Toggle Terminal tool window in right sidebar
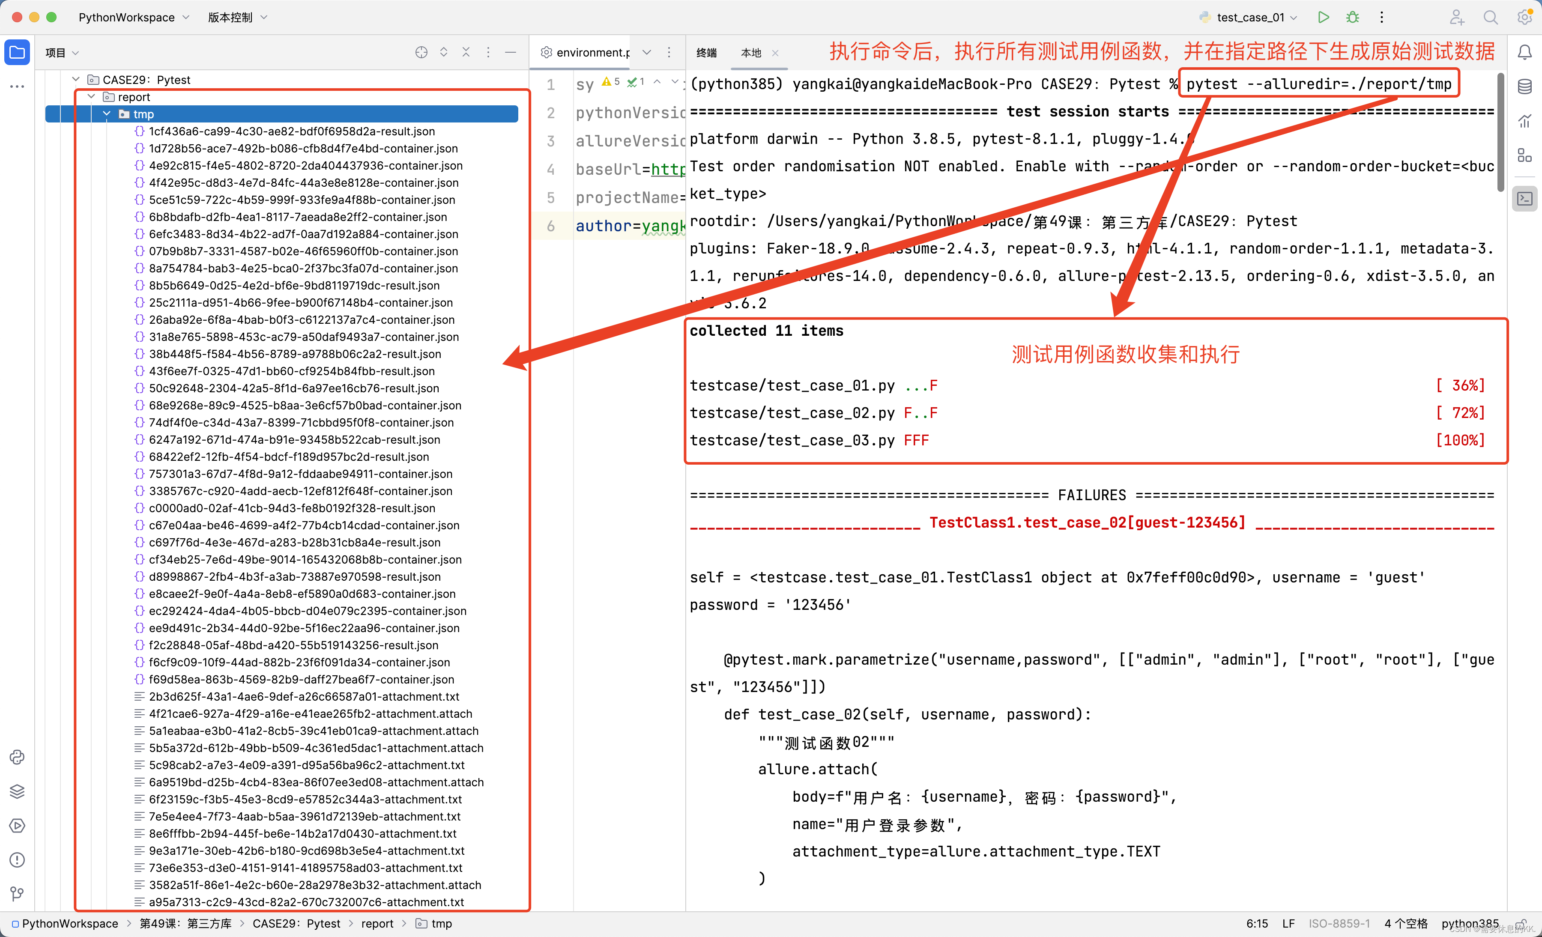Image resolution: width=1542 pixels, height=937 pixels. pos(1525,199)
